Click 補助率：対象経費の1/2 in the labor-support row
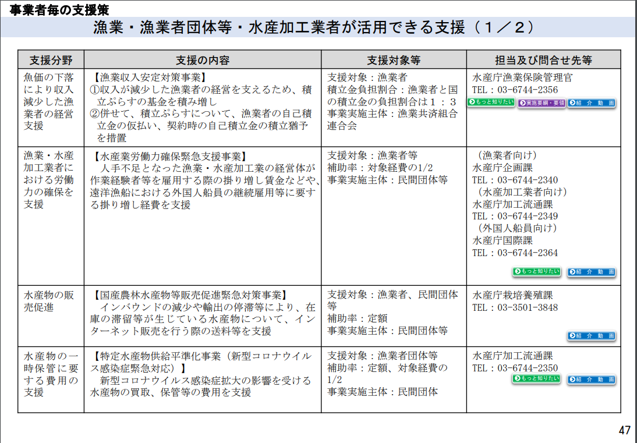Screen dimensions: 637x443 pos(380,168)
